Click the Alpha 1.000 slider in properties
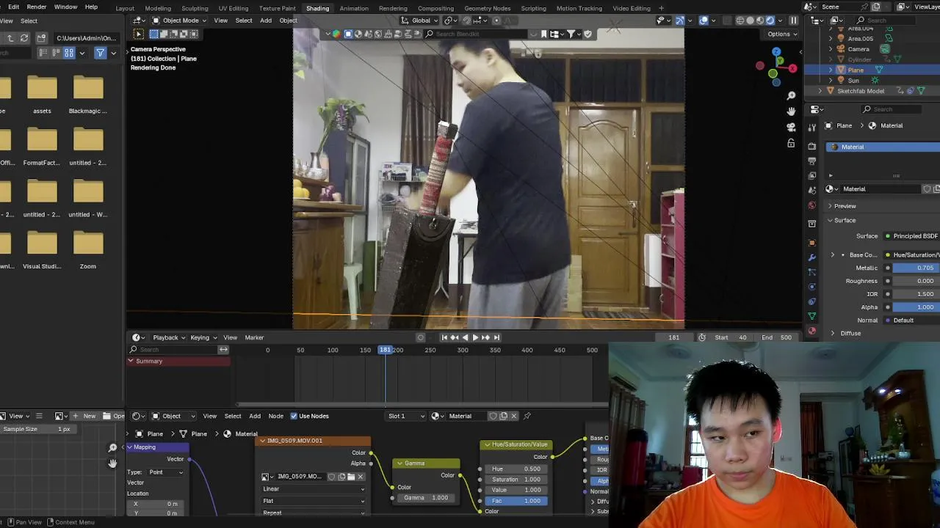The width and height of the screenshot is (940, 528). point(916,307)
